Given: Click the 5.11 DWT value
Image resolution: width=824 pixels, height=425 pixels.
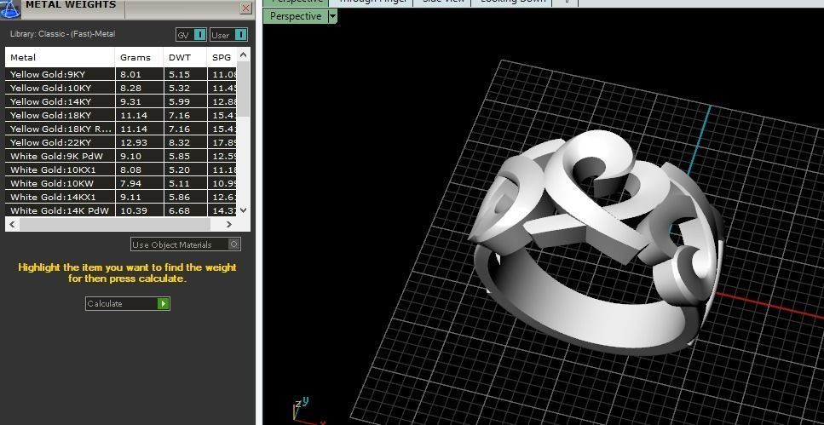Looking at the screenshot, I should (179, 184).
